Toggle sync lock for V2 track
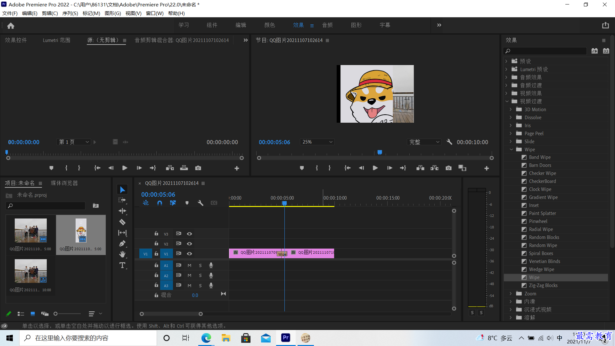Image resolution: width=615 pixels, height=346 pixels. 179,243
